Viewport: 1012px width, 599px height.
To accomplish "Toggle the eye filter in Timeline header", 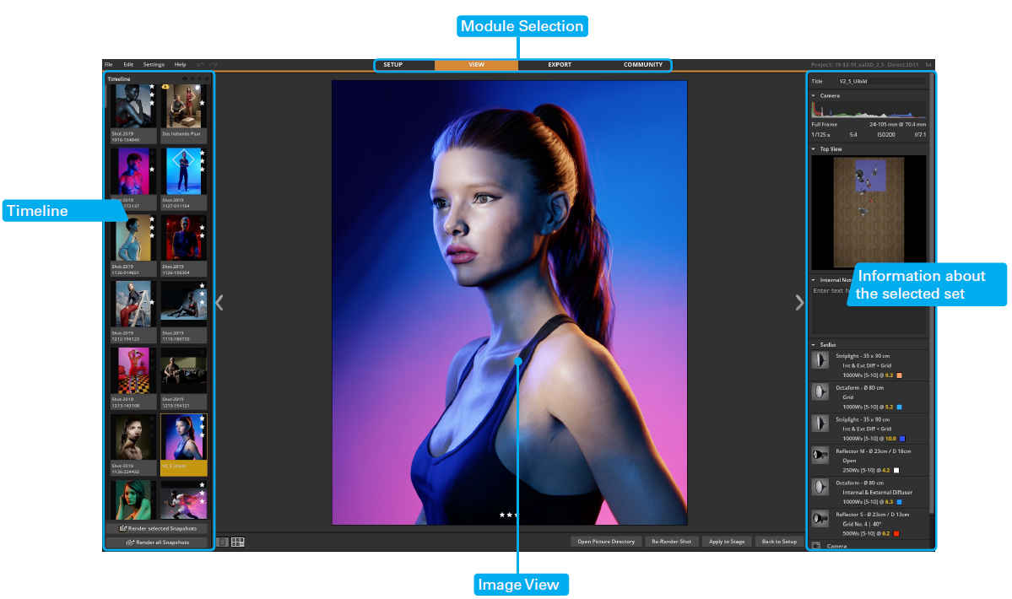I will (185, 79).
